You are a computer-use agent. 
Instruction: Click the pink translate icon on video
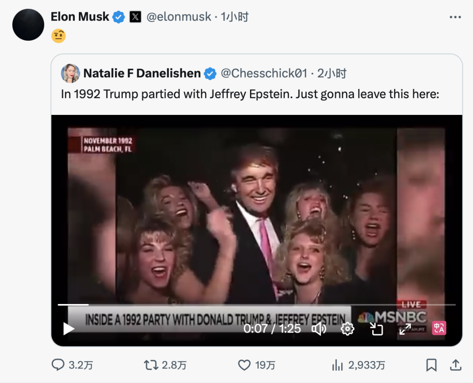pos(439,328)
